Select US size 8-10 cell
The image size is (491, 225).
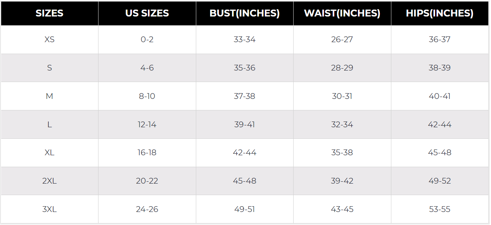tap(147, 96)
